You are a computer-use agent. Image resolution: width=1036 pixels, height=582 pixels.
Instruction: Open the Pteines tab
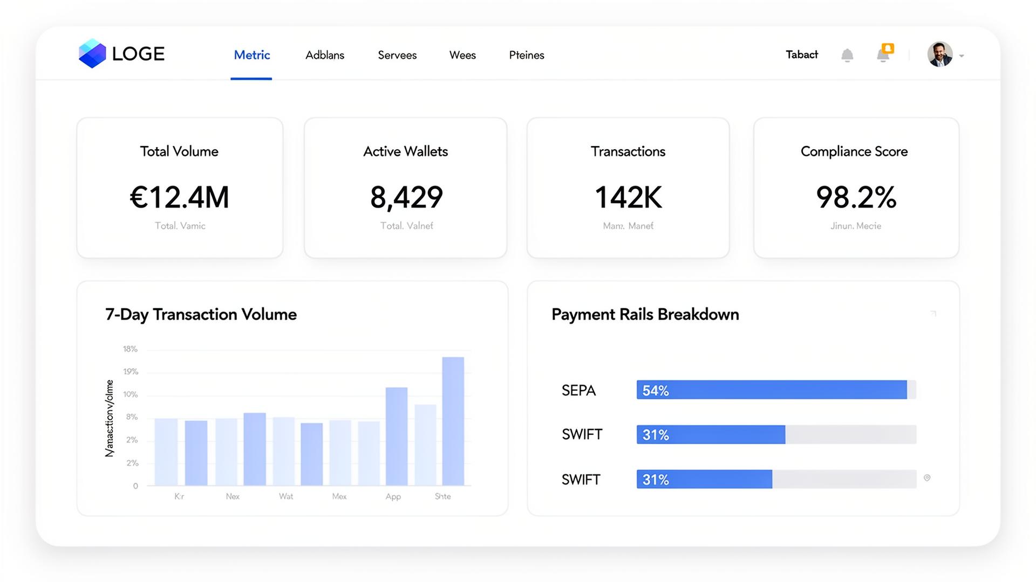(527, 55)
